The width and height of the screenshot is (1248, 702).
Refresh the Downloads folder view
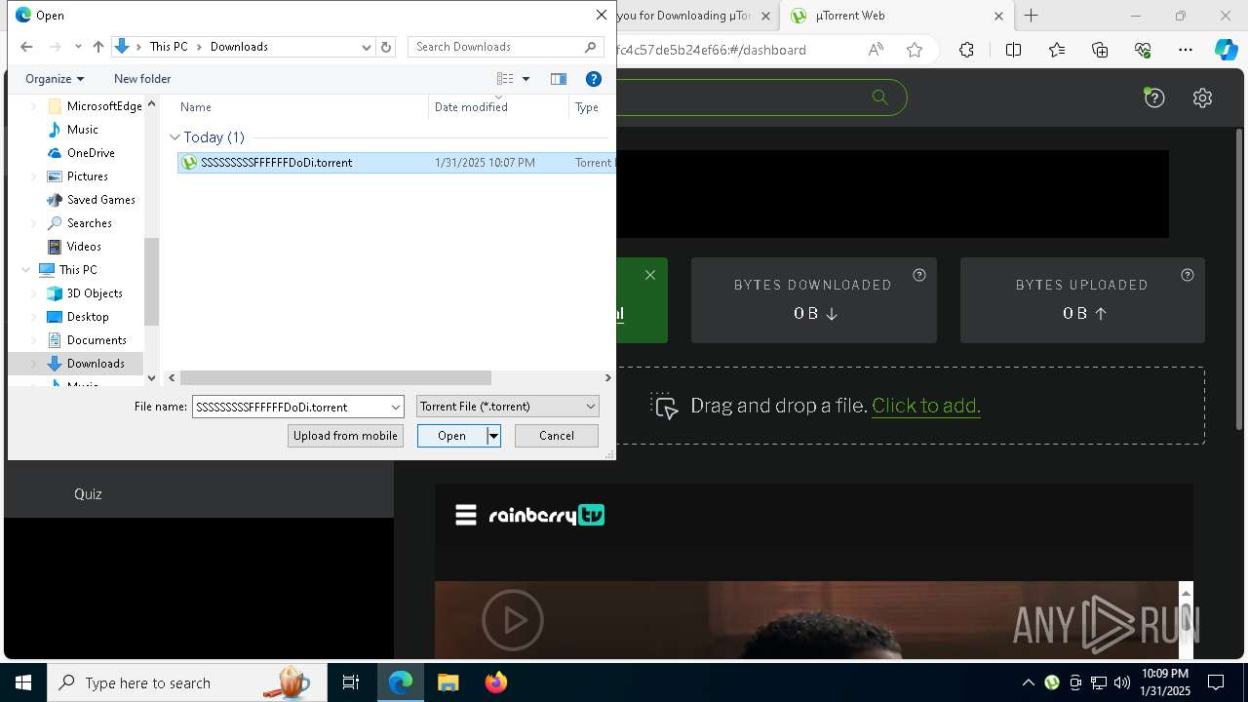(386, 47)
